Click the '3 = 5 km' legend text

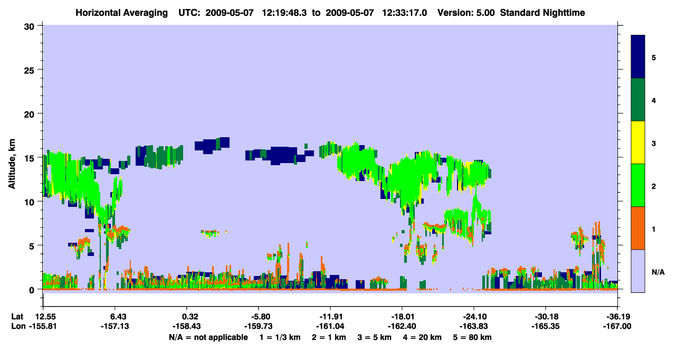(x=376, y=337)
